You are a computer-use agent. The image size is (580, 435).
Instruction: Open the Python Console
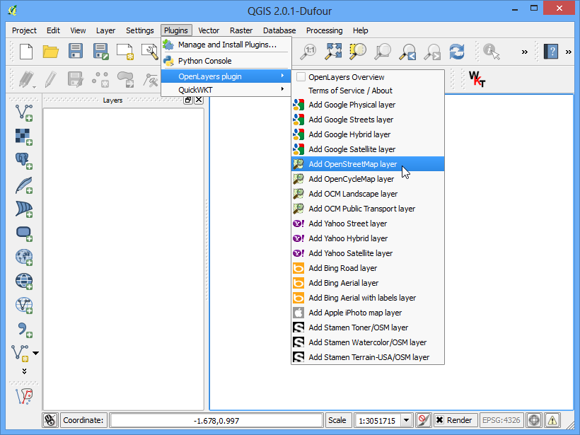tap(226, 61)
